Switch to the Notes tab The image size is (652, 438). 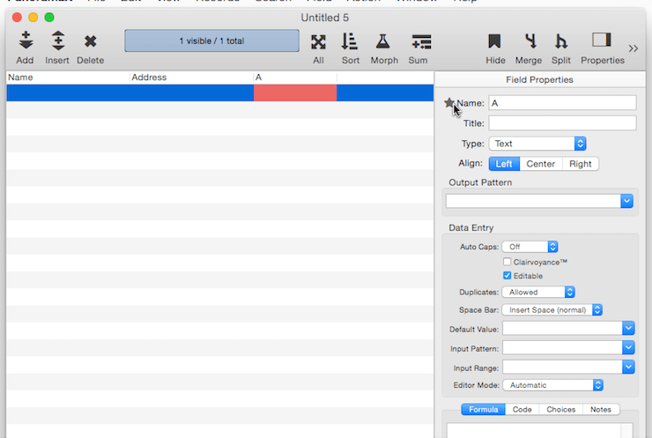601,409
